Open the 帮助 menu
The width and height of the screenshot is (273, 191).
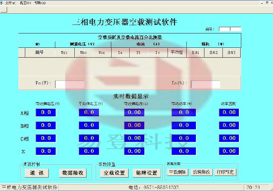(x=40, y=3)
